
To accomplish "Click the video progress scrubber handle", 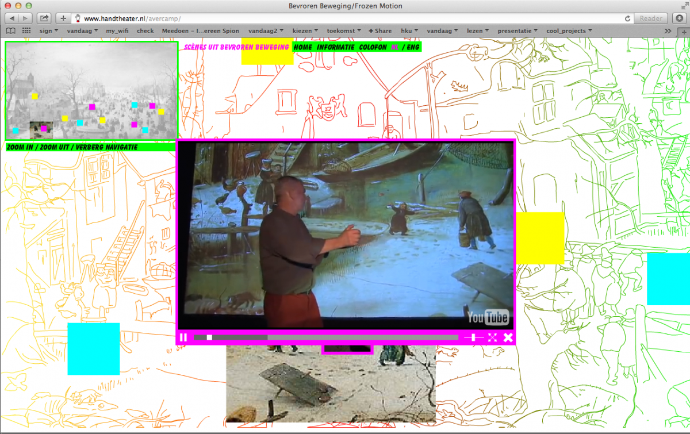I will click(x=209, y=337).
